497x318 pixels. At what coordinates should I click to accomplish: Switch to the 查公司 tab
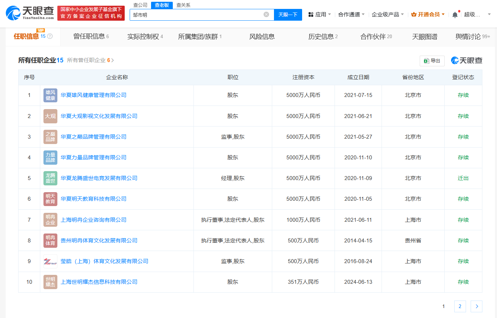tap(141, 5)
